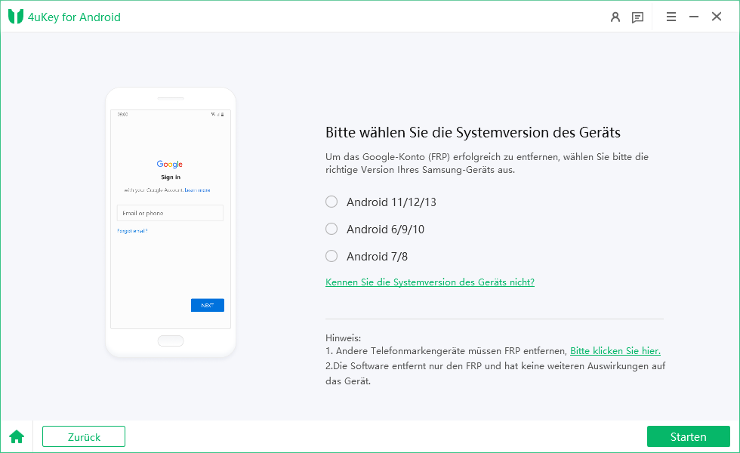Screen dimensions: 740x453
Task: Click the blue NEXT button in phone mockup
Action: [x=208, y=305]
